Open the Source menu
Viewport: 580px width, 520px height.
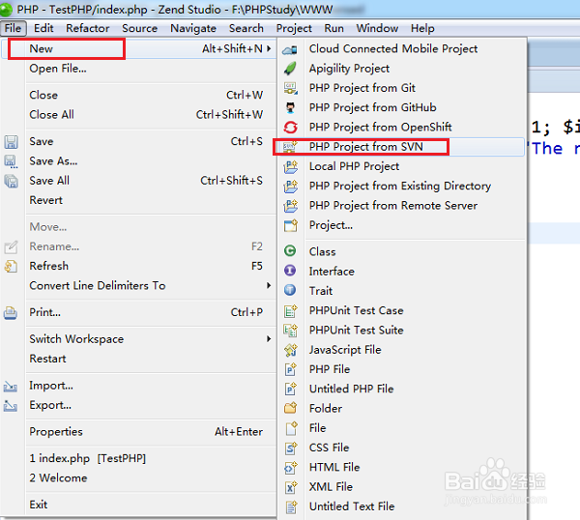point(140,28)
